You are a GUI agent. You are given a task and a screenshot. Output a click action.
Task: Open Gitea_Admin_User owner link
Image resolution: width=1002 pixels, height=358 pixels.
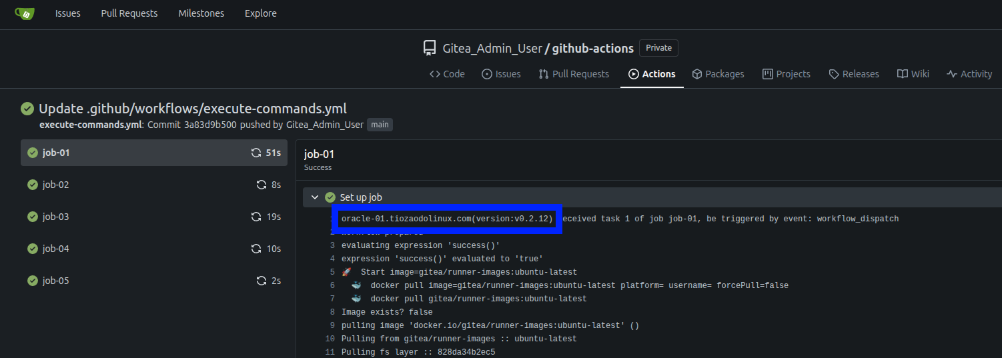(x=492, y=49)
